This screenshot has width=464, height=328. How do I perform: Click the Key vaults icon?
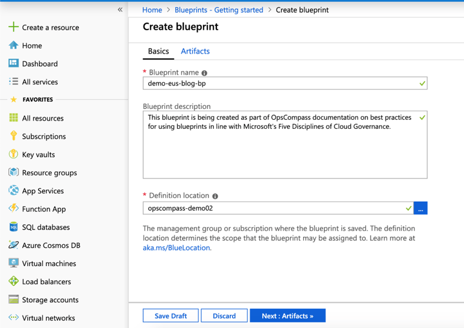[13, 154]
